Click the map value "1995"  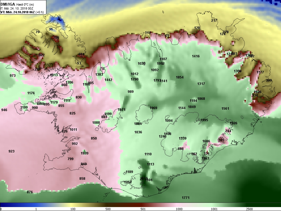click(204, 120)
